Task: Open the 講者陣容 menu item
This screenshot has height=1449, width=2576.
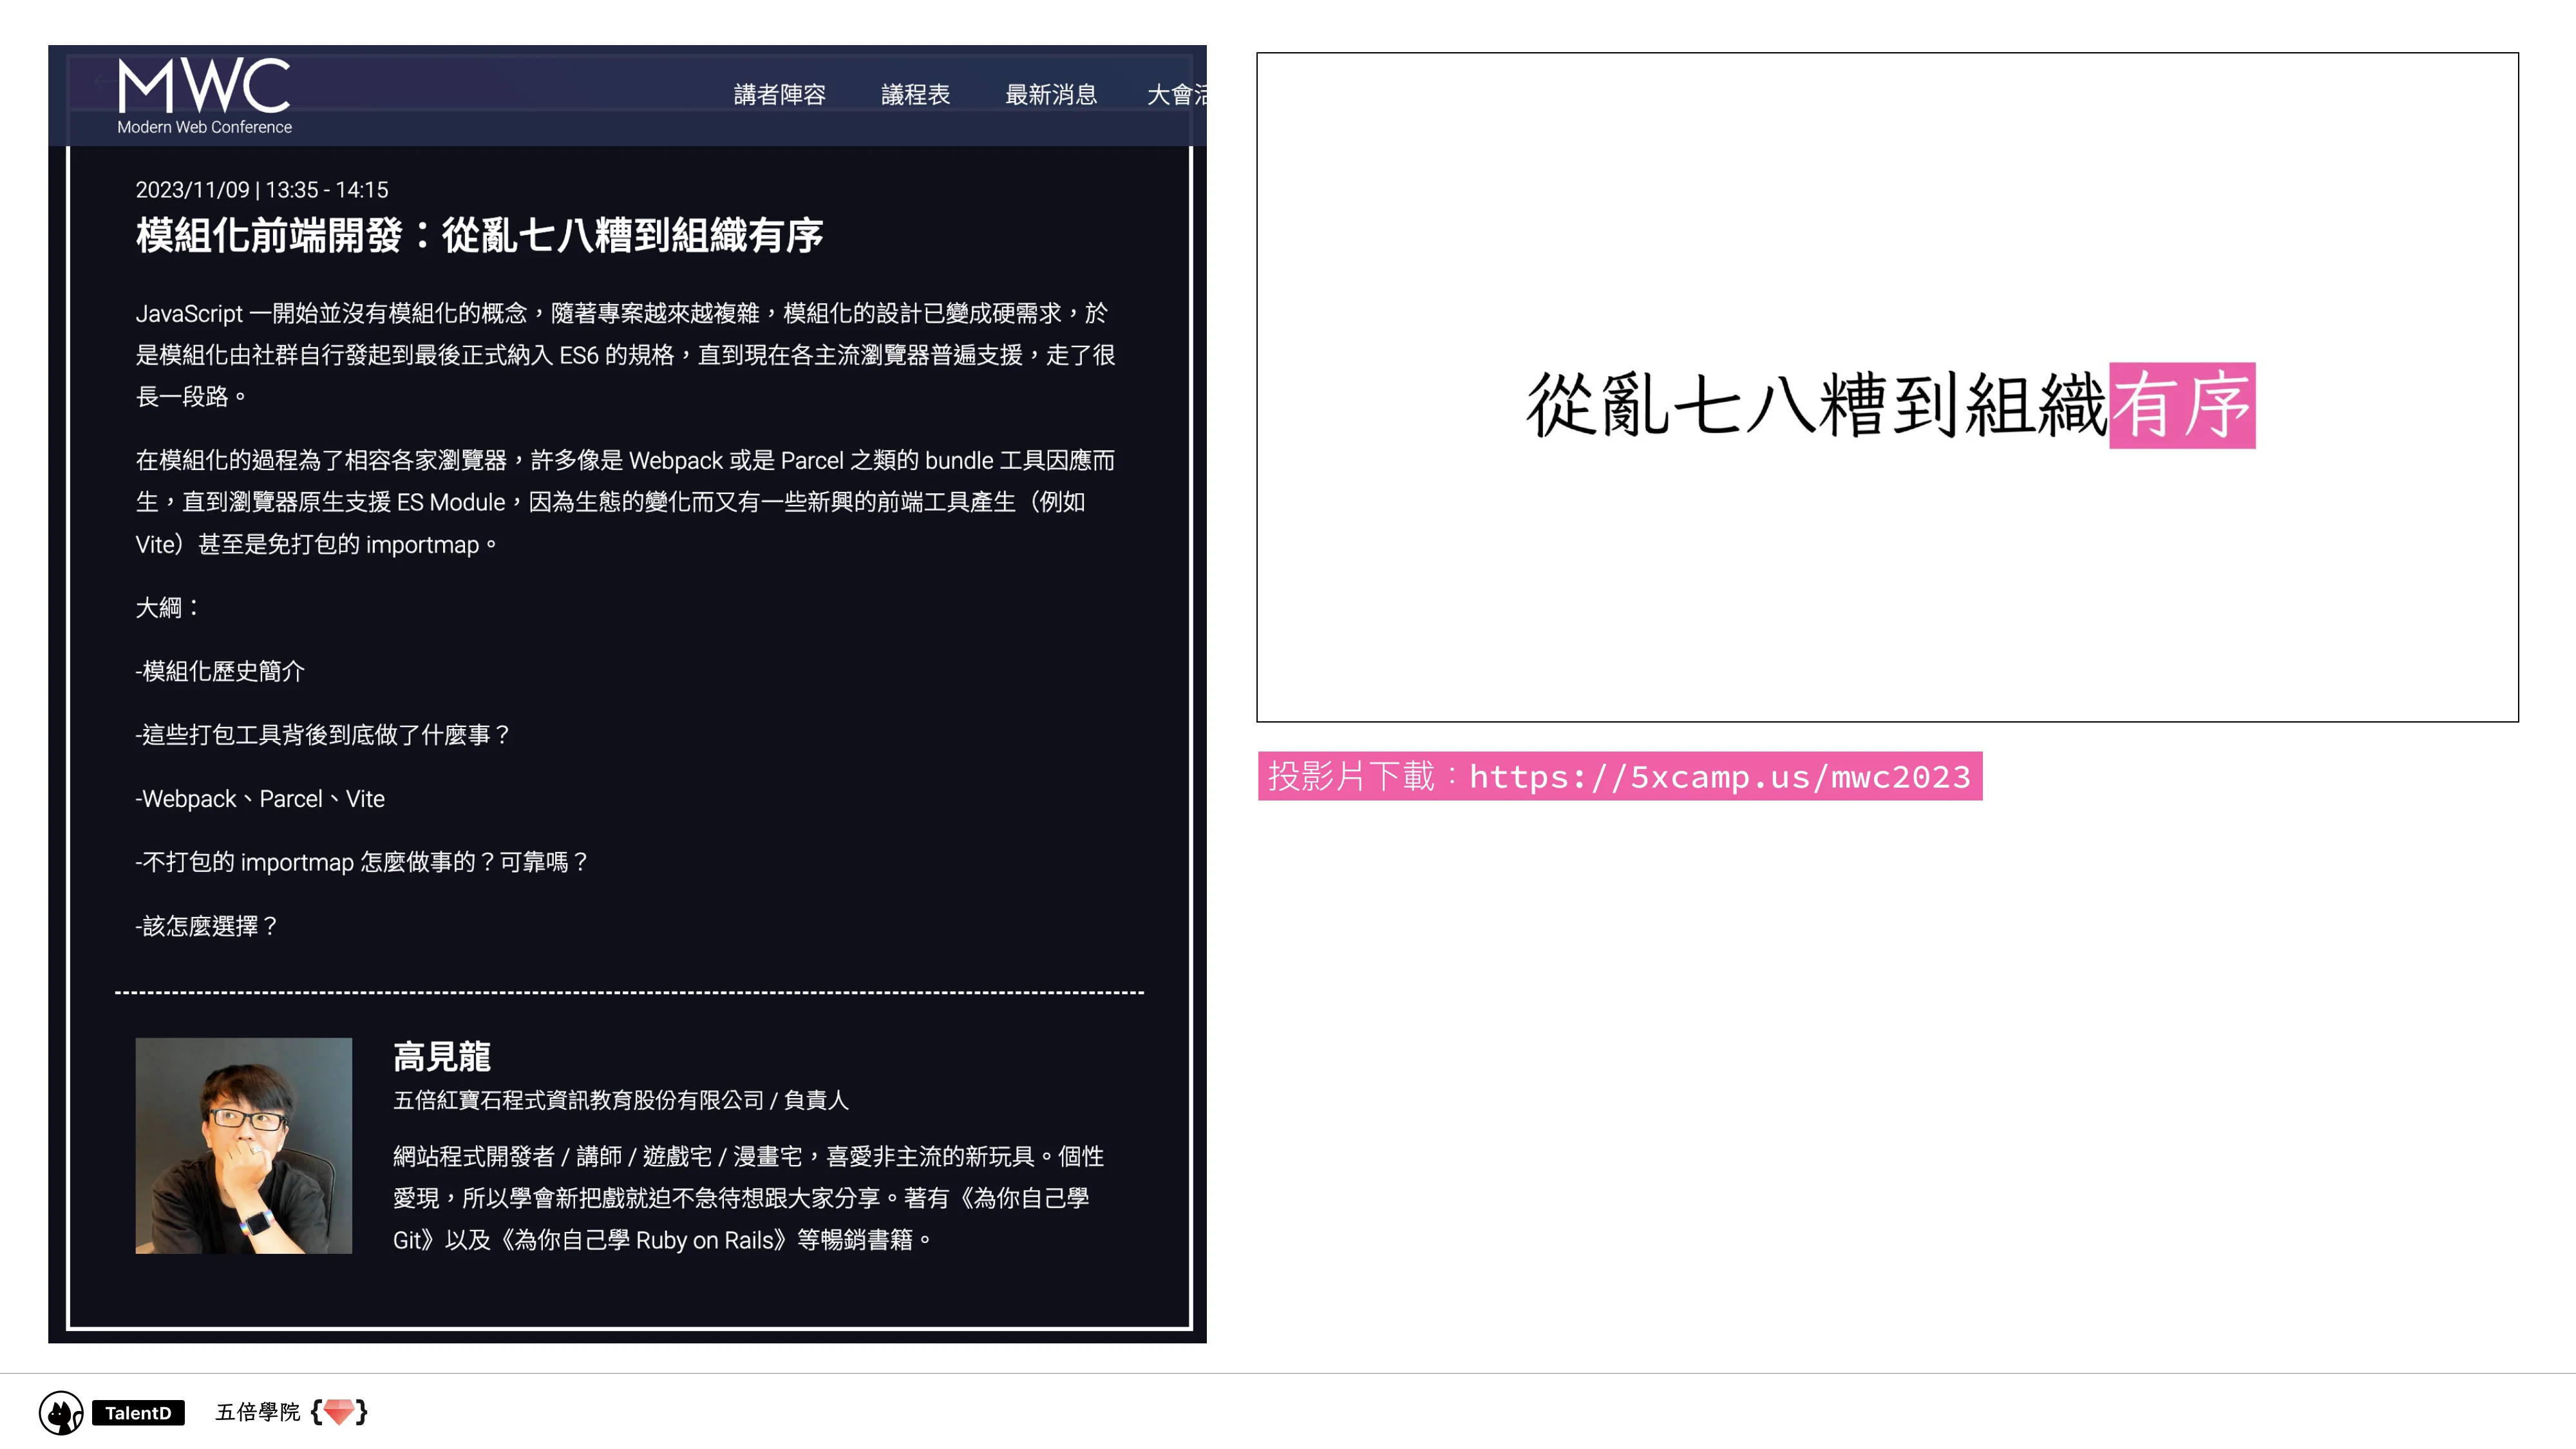Action: pyautogui.click(x=780, y=93)
